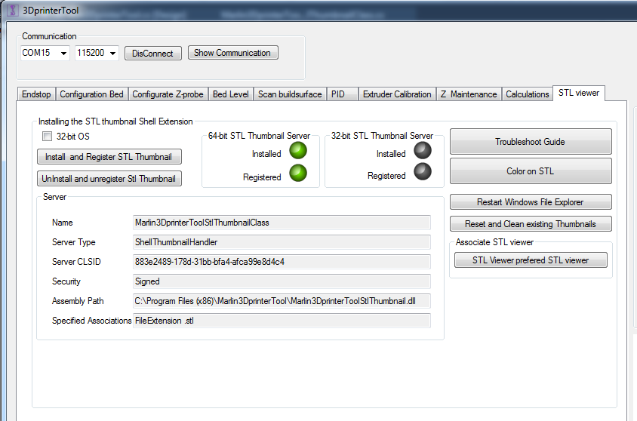Click the Server CLSID text field
The height and width of the screenshot is (421, 637).
point(282,262)
